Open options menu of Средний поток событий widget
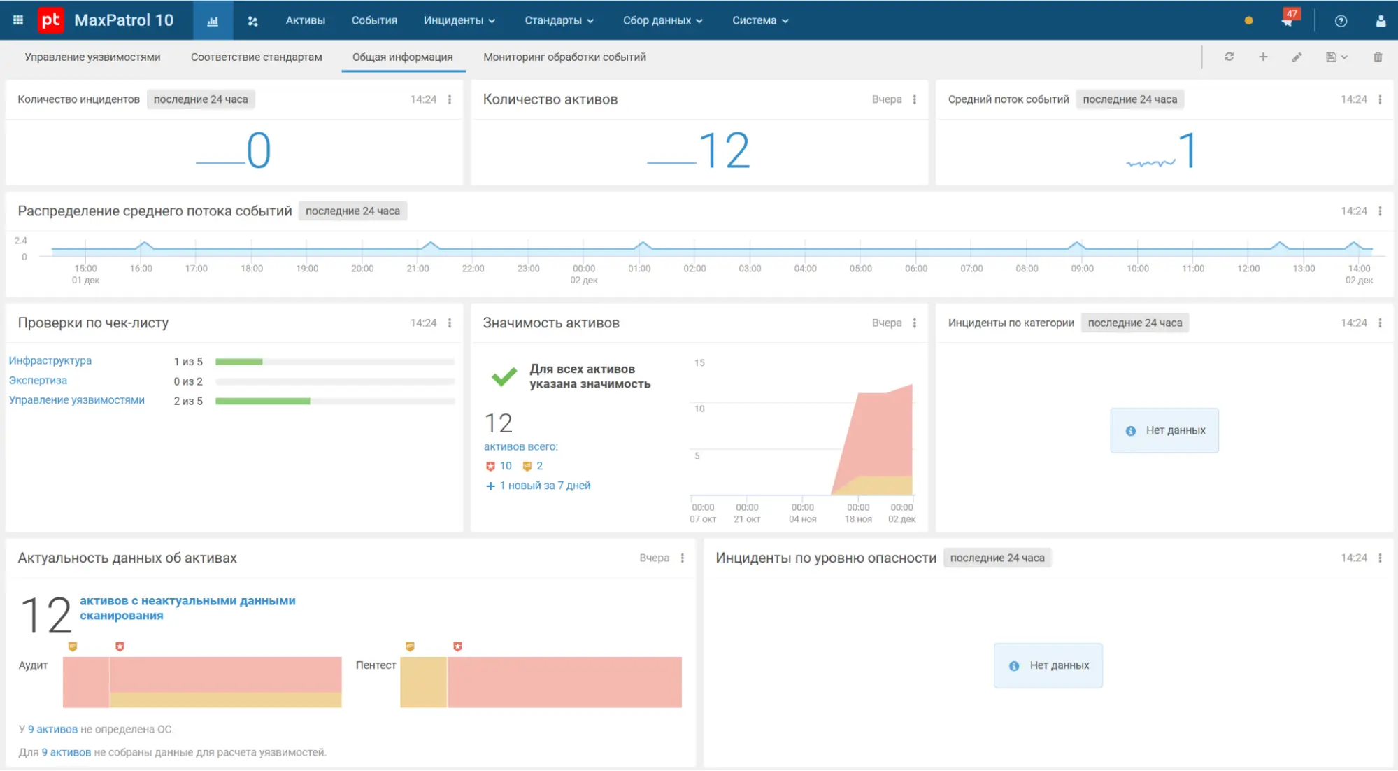The height and width of the screenshot is (771, 1398). [x=1380, y=99]
